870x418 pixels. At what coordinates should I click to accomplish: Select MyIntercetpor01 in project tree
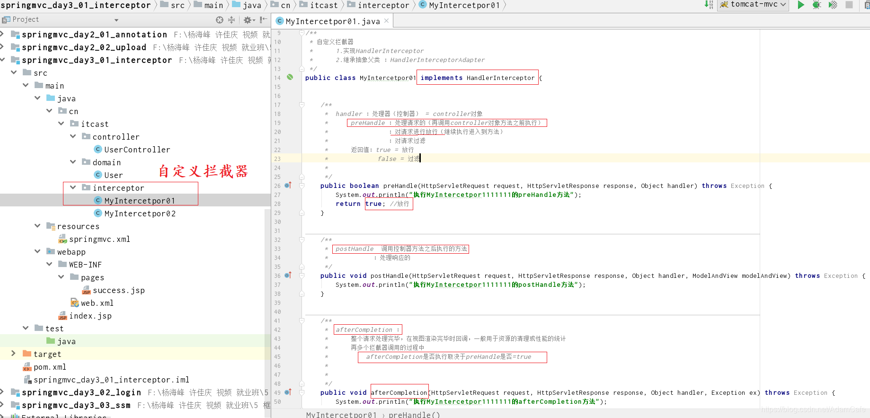(x=135, y=201)
